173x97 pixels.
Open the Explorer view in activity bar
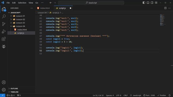4,9
